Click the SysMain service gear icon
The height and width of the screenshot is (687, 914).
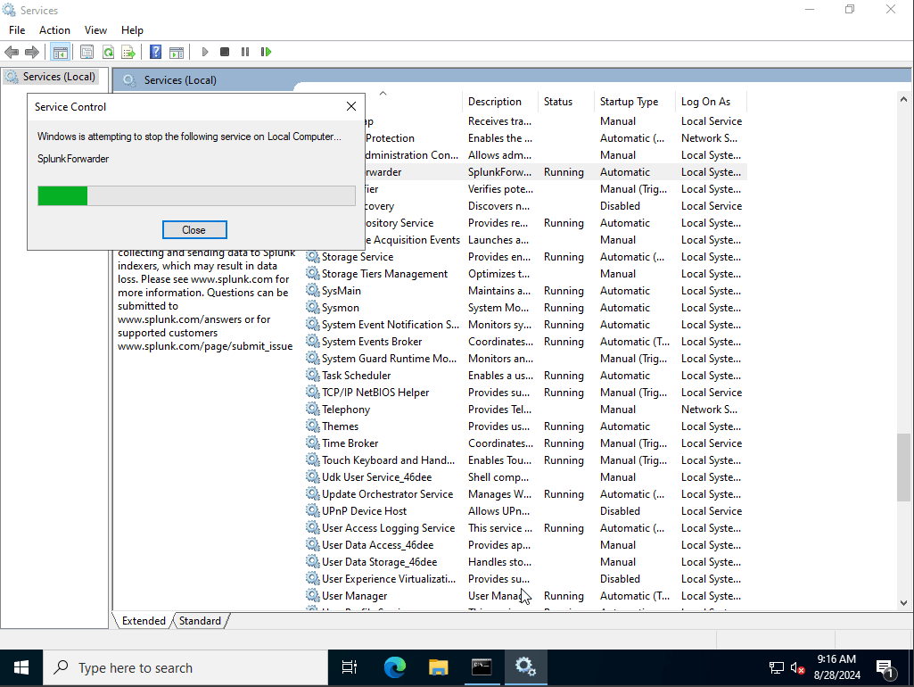(313, 291)
